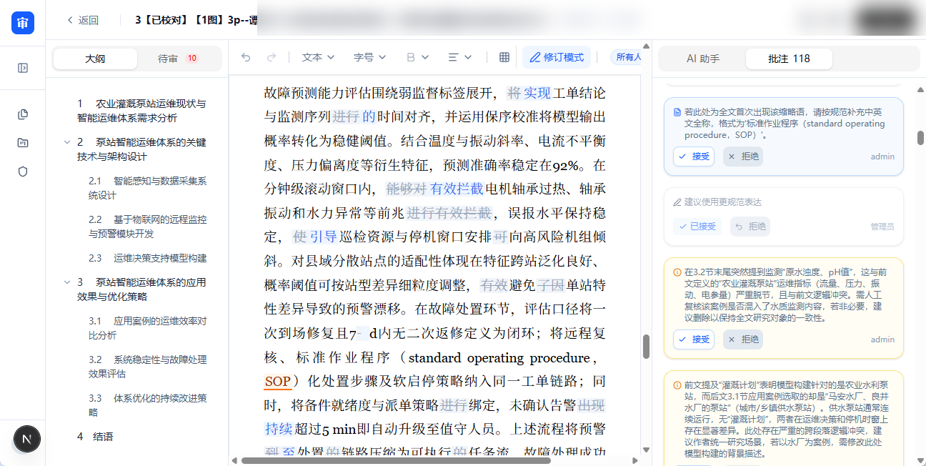The image size is (926, 466).
Task: Open the 文本 text style dropdown
Action: pyautogui.click(x=317, y=57)
